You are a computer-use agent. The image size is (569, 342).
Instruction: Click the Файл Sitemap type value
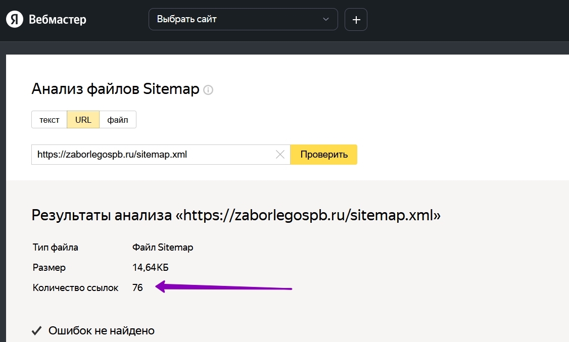click(163, 248)
